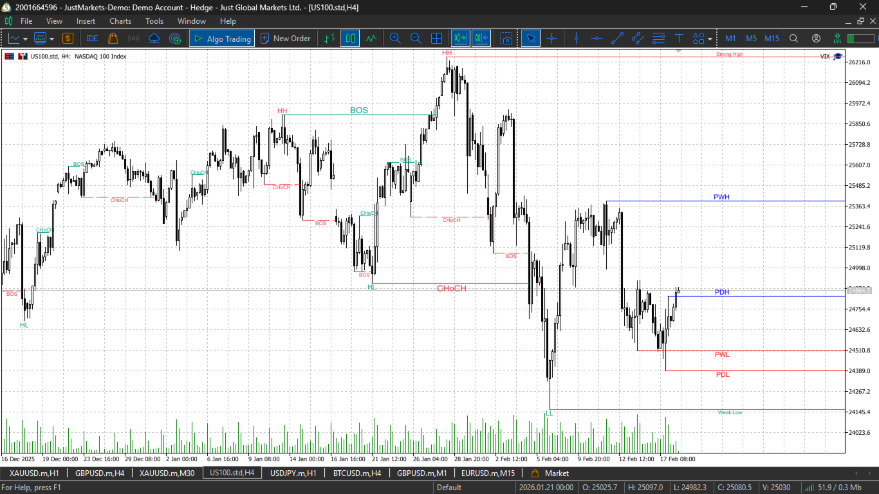Open the VPS cloud hosting icon
879x494 pixels.
pyautogui.click(x=154, y=39)
